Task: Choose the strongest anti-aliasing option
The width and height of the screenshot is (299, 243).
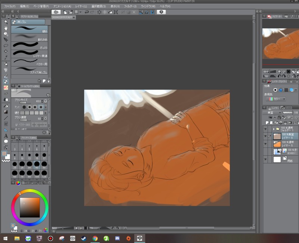Action: click(x=41, y=107)
